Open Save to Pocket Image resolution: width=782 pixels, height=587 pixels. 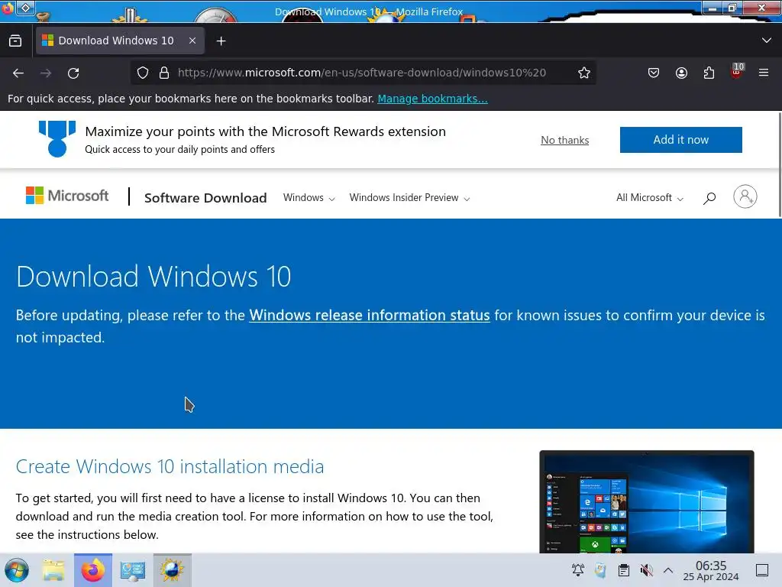[654, 73]
